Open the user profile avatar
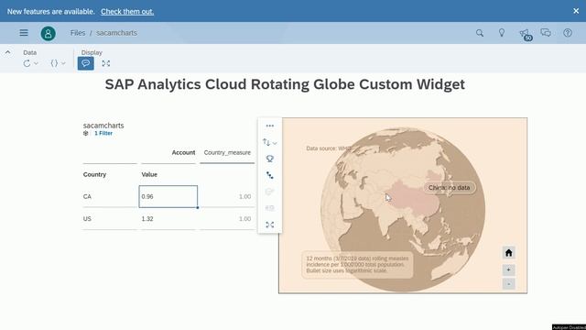586x330 pixels. click(49, 33)
